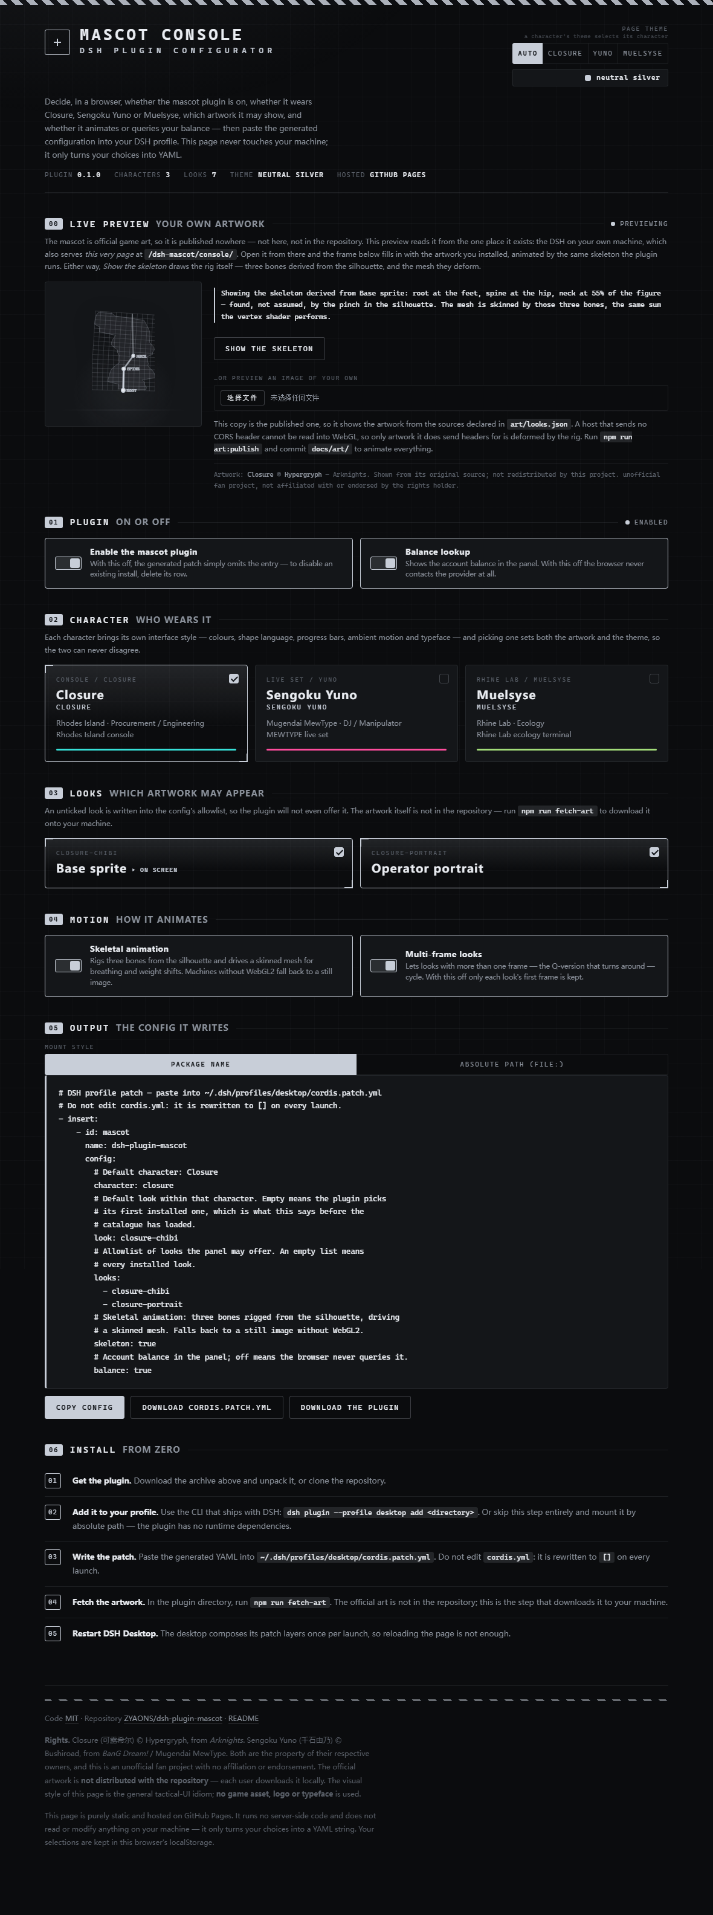Click install step 05 number badge
Screen dimensions: 713x1915
[53, 1633]
